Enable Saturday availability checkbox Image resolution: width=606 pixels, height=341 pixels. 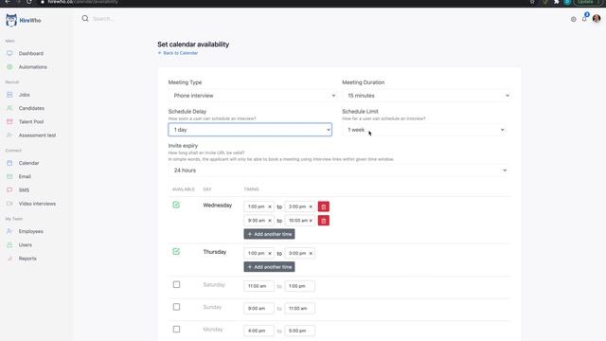point(176,284)
